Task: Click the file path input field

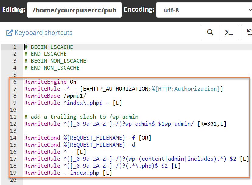Action: (x=74, y=10)
